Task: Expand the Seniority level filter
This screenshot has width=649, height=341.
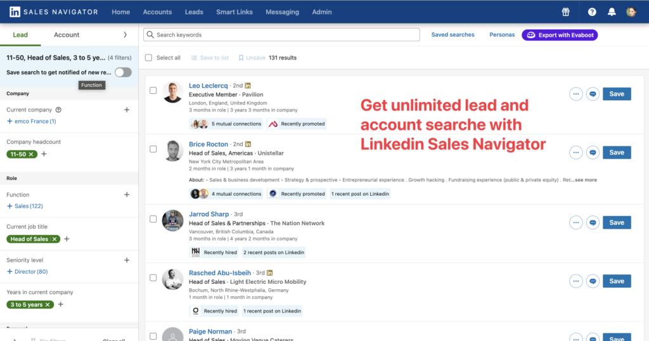Action: [127, 260]
